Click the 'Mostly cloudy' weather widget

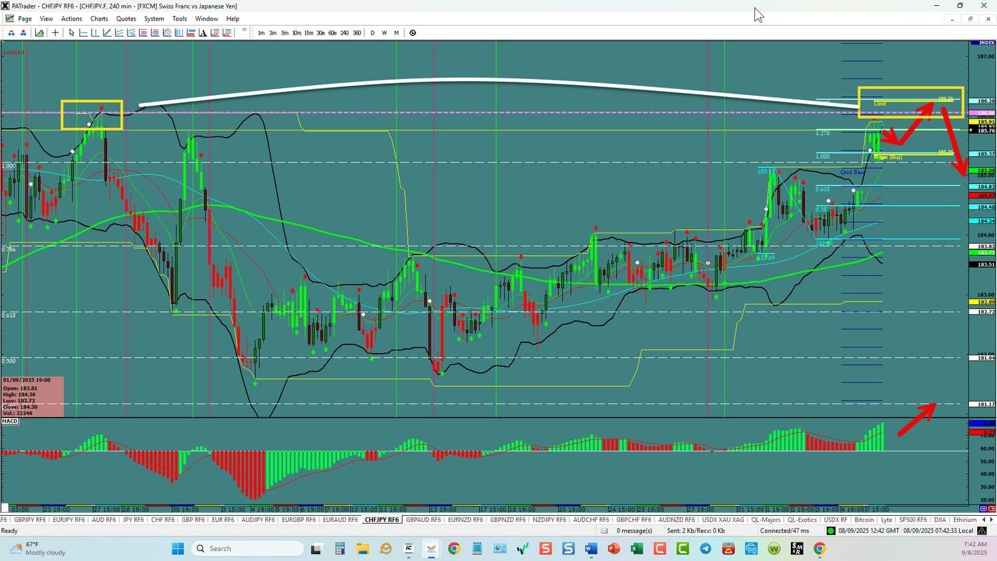pyautogui.click(x=37, y=548)
